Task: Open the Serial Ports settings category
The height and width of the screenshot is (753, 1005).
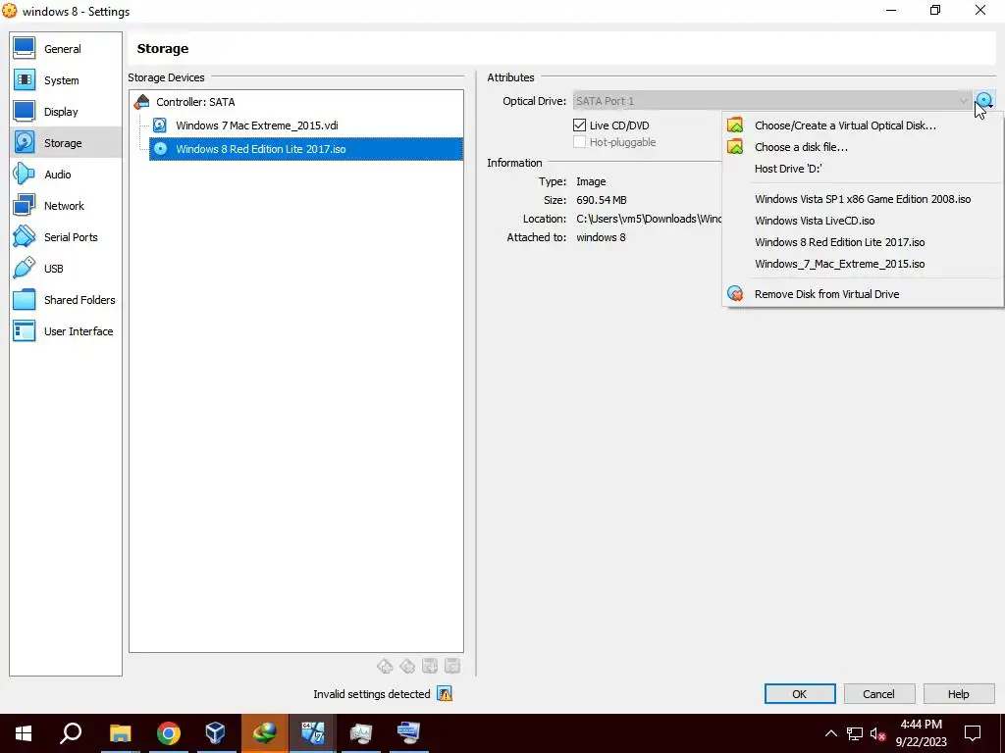Action: pyautogui.click(x=66, y=237)
